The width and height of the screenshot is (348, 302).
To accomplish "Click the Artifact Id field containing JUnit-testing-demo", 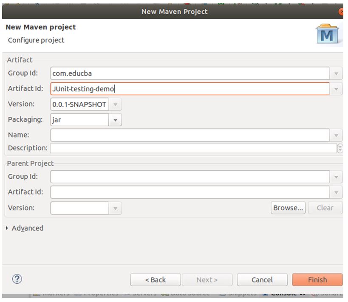I will (x=190, y=89).
